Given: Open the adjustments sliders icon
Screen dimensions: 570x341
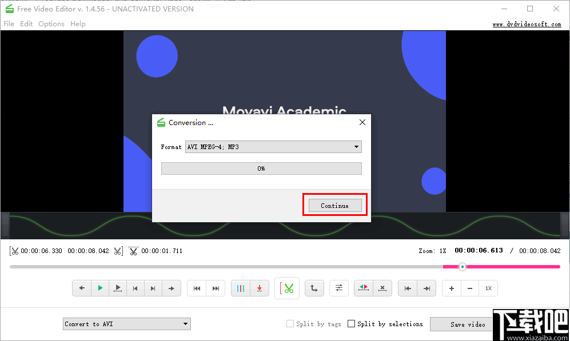Looking at the screenshot, I should click(339, 288).
